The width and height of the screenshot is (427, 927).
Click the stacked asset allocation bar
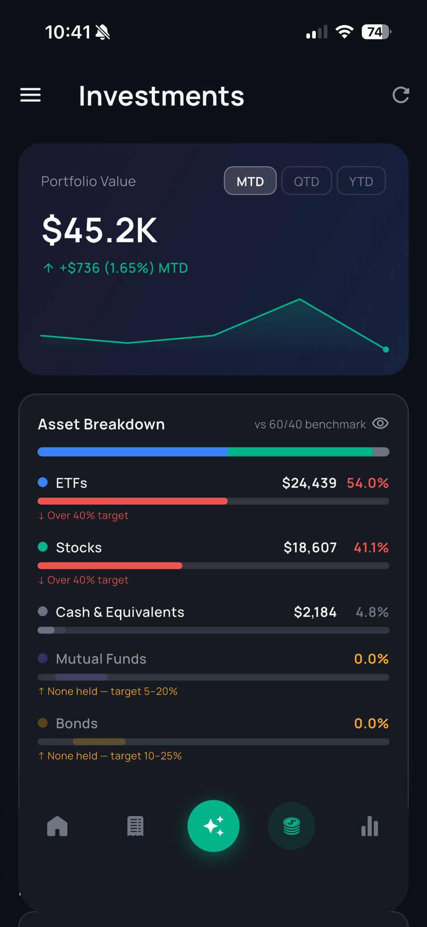pyautogui.click(x=213, y=452)
